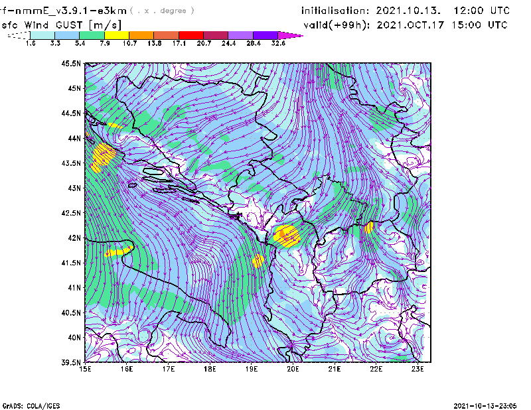Click the light cyan 1.6–3.3 legend swatch
The height and width of the screenshot is (410, 531).
pos(42,35)
